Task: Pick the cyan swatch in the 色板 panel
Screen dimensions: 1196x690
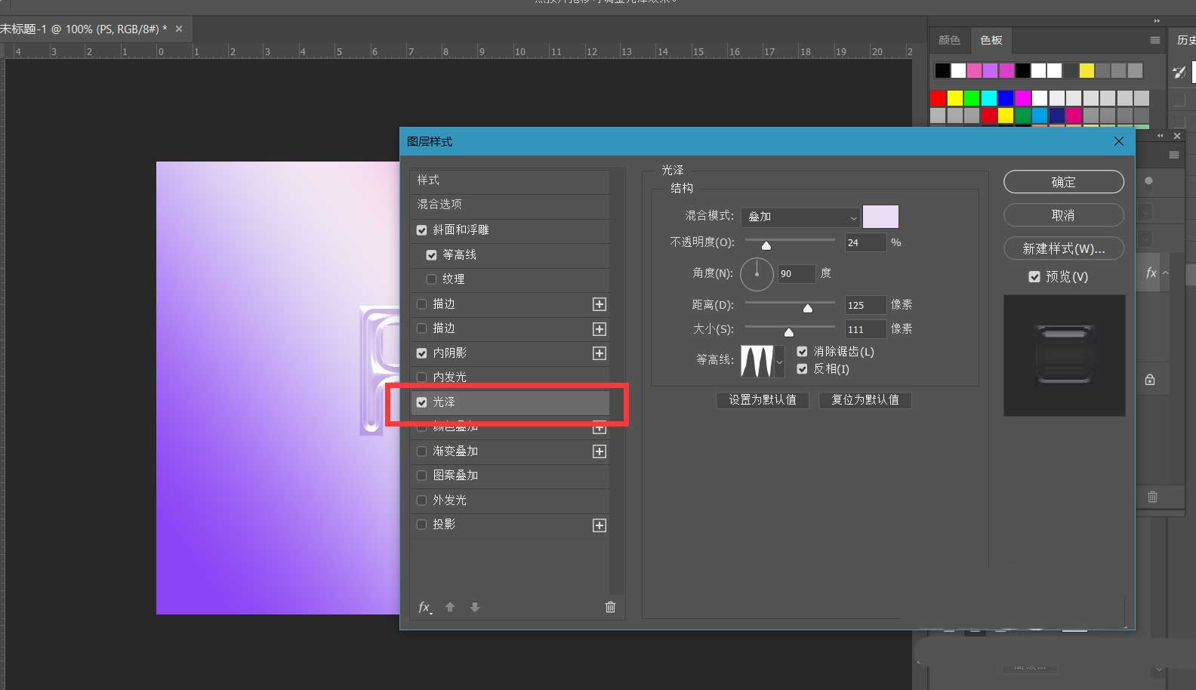Action: (988, 97)
